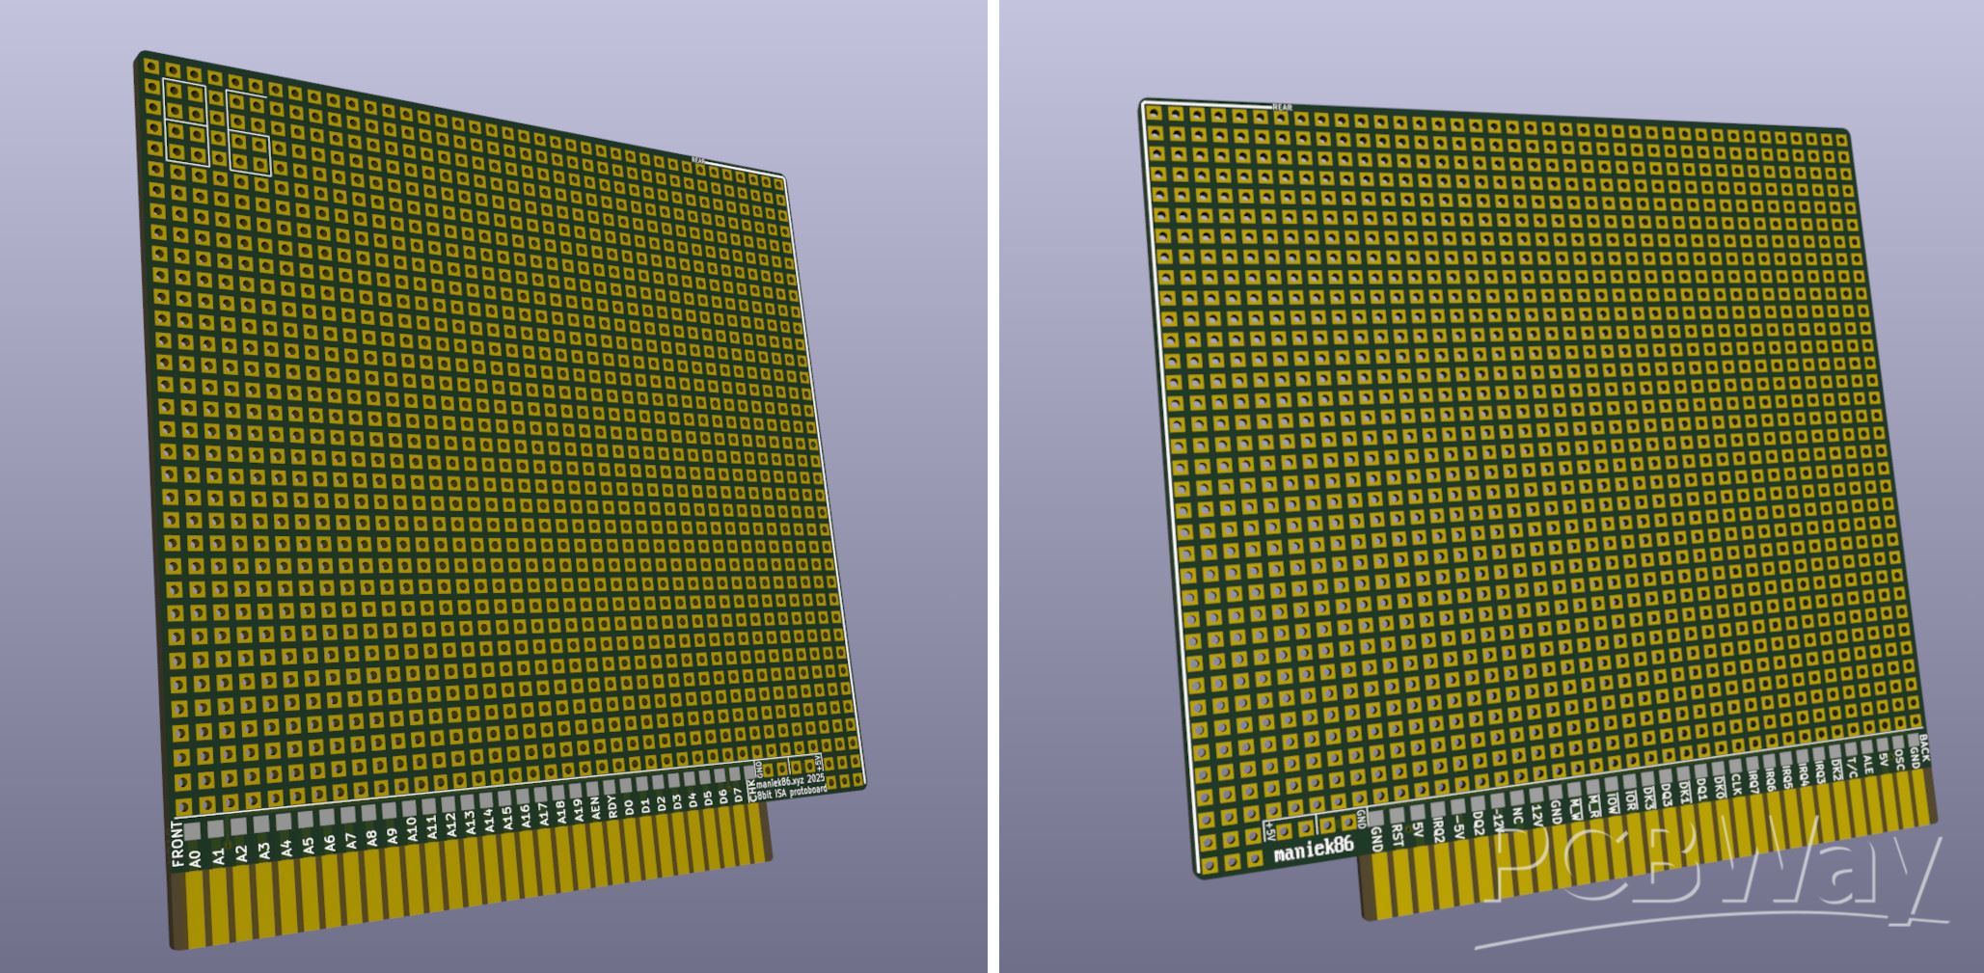Screen dimensions: 1984x973
Task: Click the CLK pin label
Action: click(x=1736, y=782)
